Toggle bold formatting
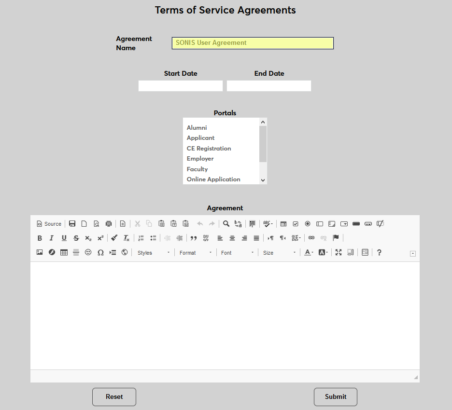452x410 pixels. point(40,238)
